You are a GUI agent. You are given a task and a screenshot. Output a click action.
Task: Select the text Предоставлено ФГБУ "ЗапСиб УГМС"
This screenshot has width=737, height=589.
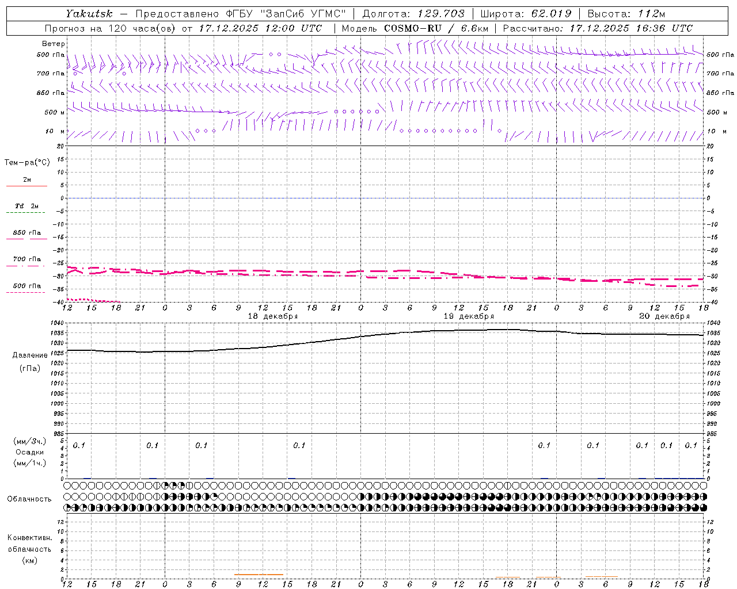click(x=241, y=13)
